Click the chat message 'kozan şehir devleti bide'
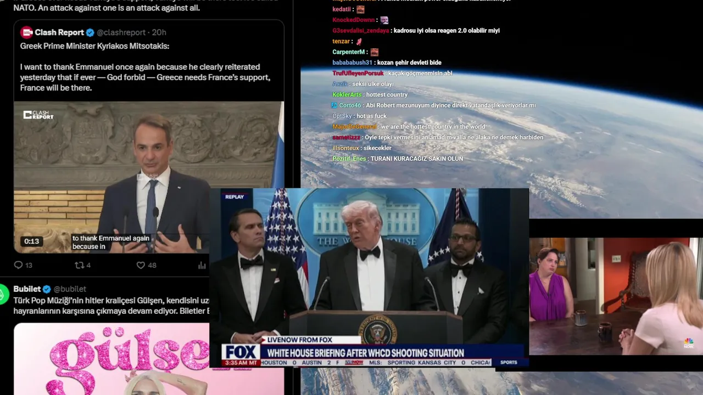 click(x=409, y=63)
